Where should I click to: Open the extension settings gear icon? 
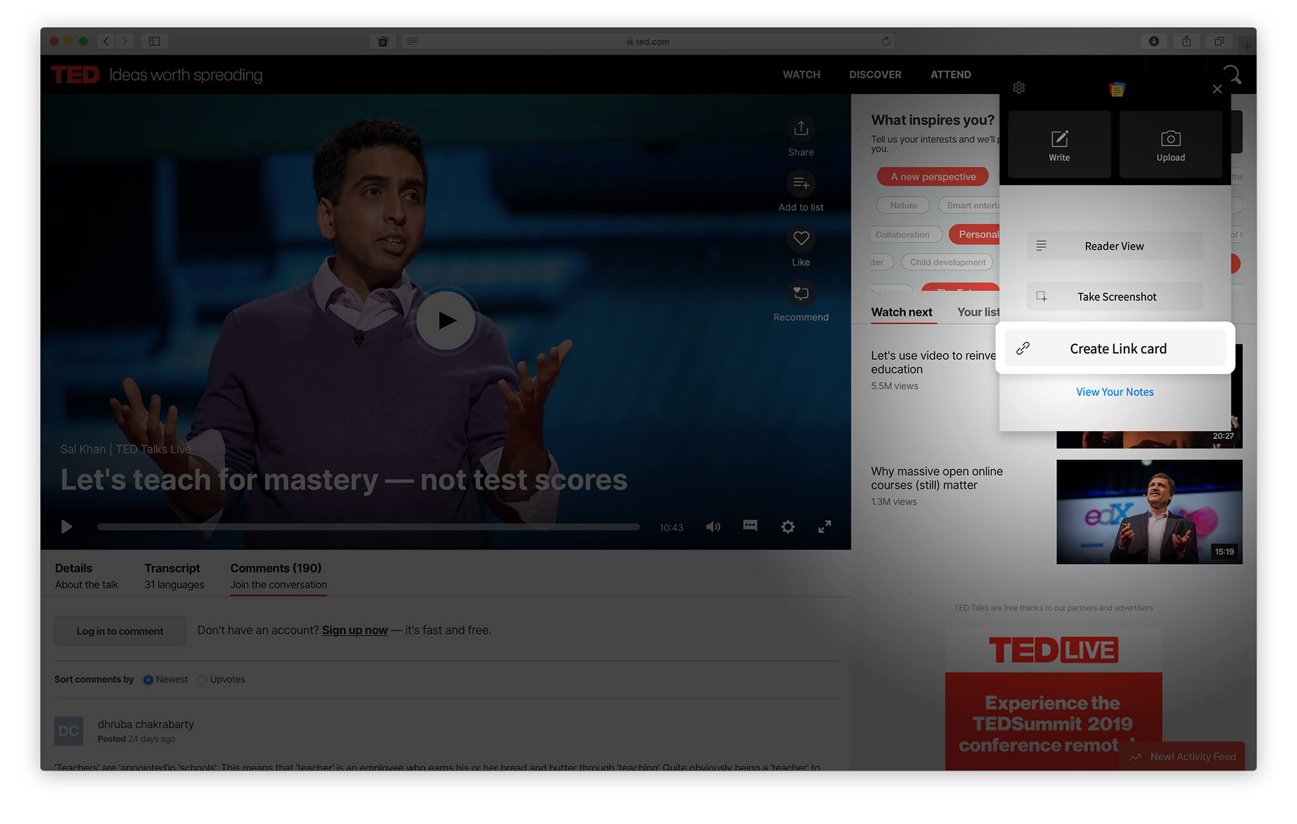click(1019, 88)
